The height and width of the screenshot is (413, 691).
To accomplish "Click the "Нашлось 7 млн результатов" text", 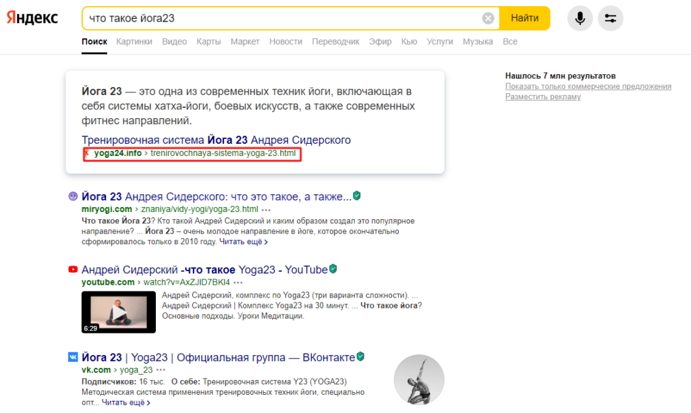I will pos(560,76).
